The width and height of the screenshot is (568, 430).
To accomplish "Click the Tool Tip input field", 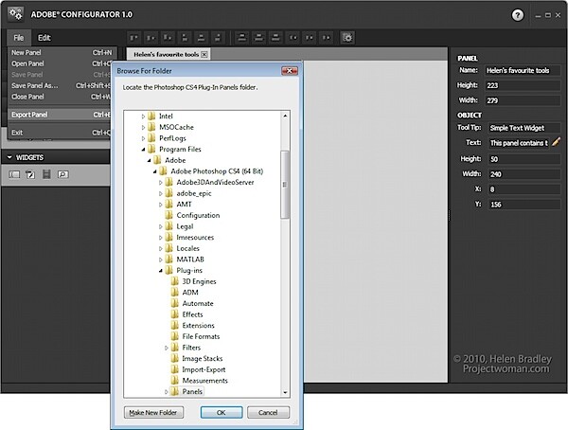I will [524, 128].
